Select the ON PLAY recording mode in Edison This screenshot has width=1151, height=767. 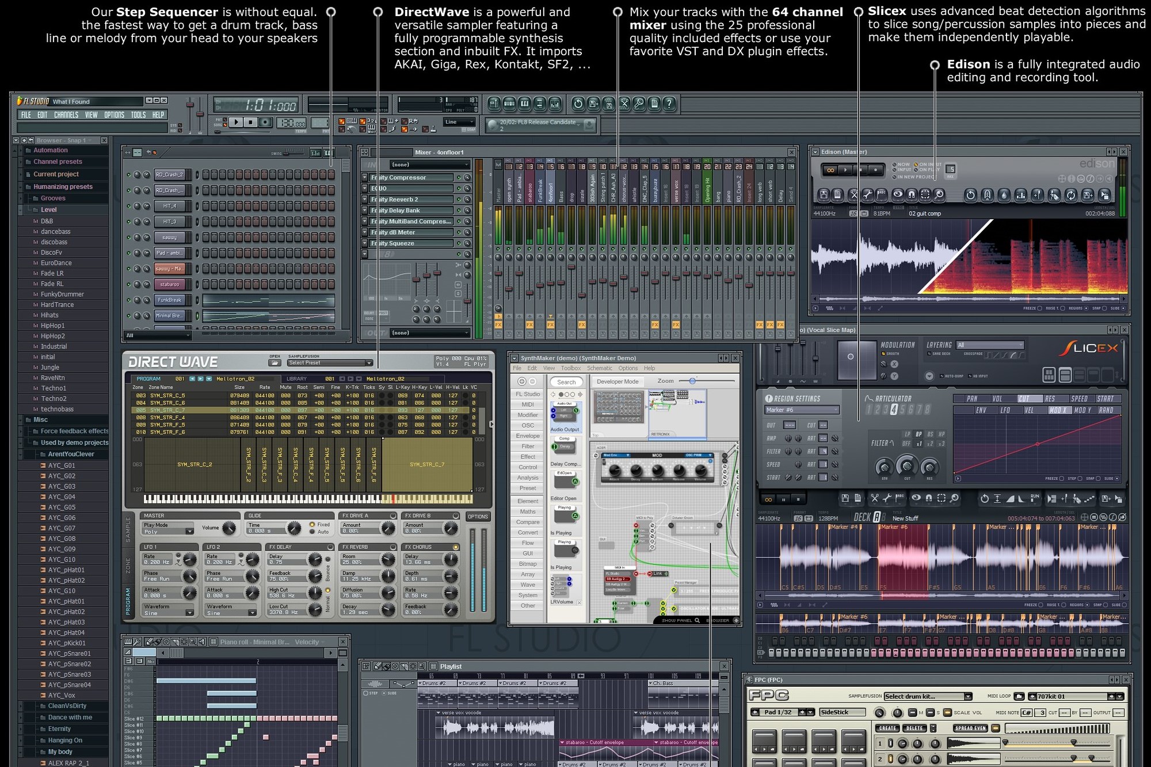[x=916, y=170]
